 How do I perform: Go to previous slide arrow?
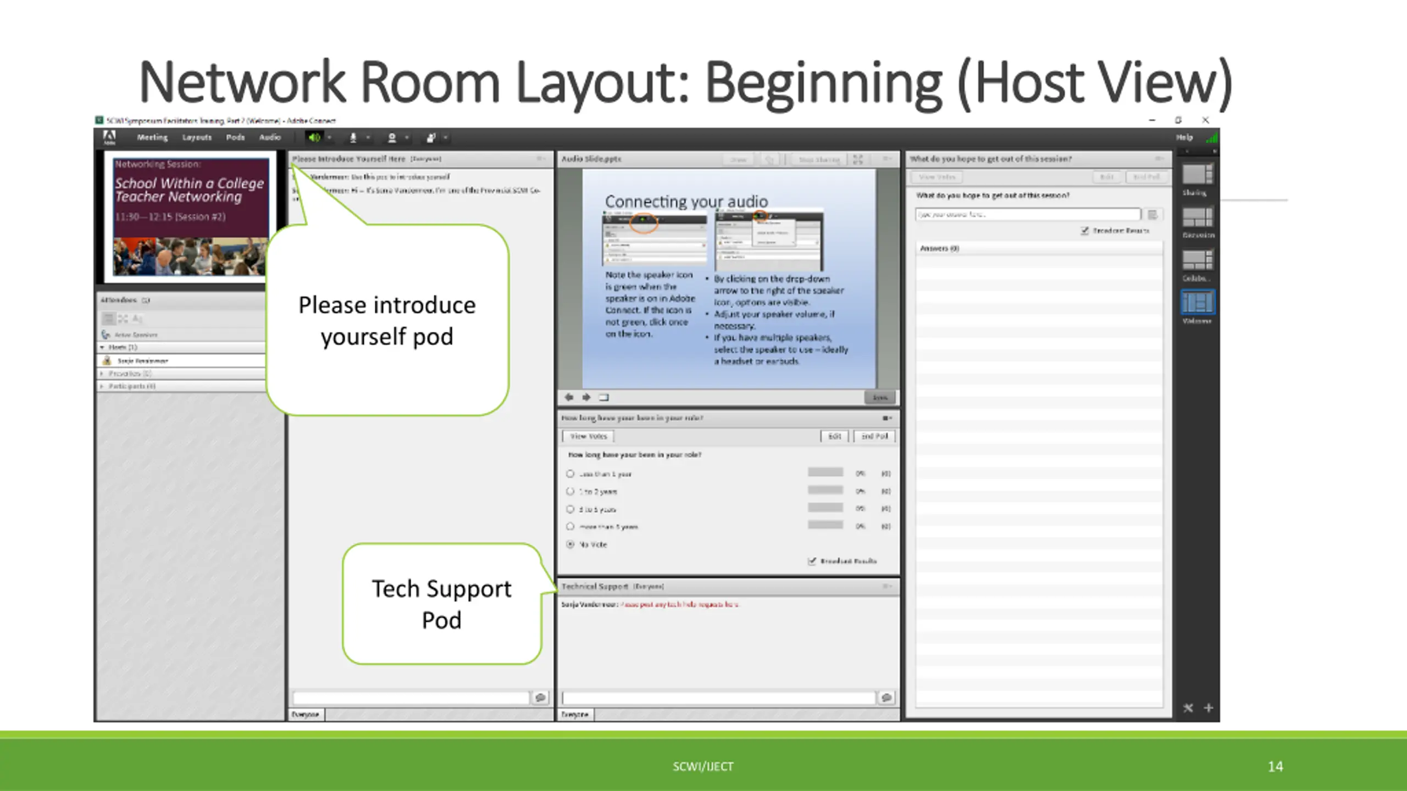pyautogui.click(x=569, y=397)
